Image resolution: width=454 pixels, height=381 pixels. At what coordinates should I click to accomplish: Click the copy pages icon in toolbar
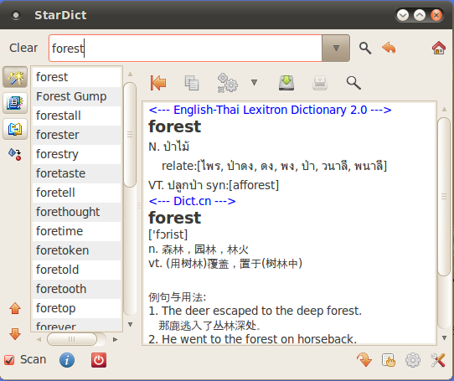tap(192, 83)
